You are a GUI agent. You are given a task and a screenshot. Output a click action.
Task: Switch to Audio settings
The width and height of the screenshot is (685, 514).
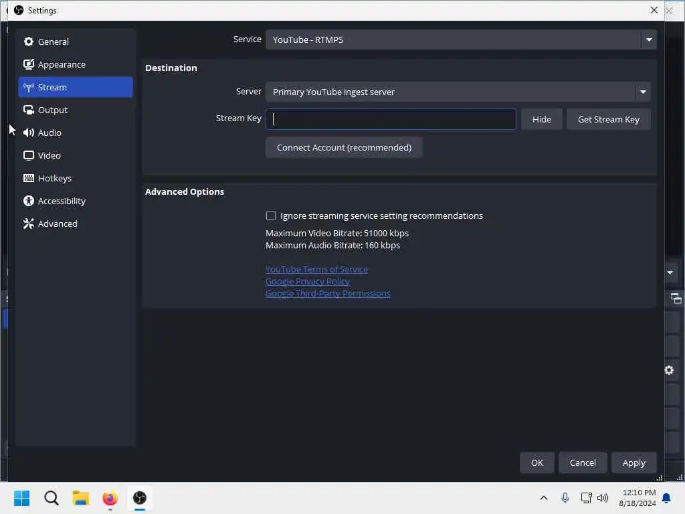click(75, 133)
